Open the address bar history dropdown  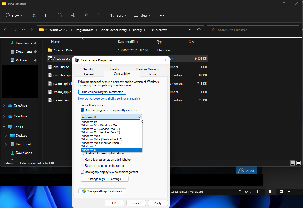point(190,30)
